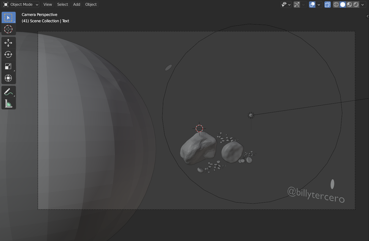Set viewport shading to Solid
Image resolution: width=369 pixels, height=241 pixels.
343,4
